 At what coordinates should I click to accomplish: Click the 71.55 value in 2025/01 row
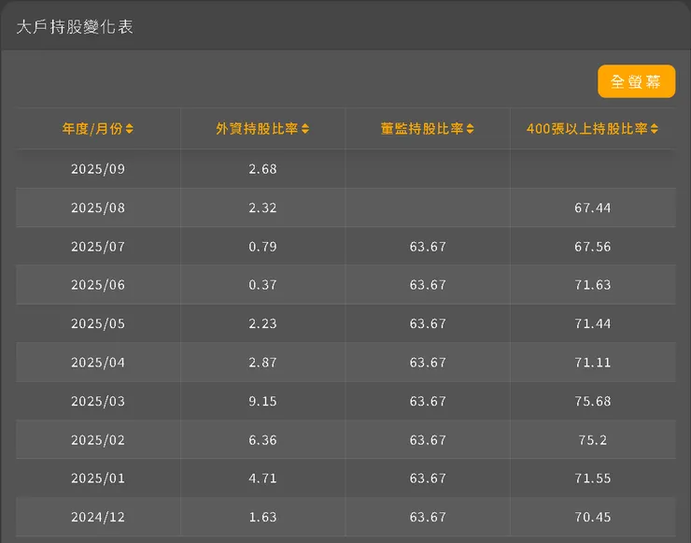tap(593, 479)
